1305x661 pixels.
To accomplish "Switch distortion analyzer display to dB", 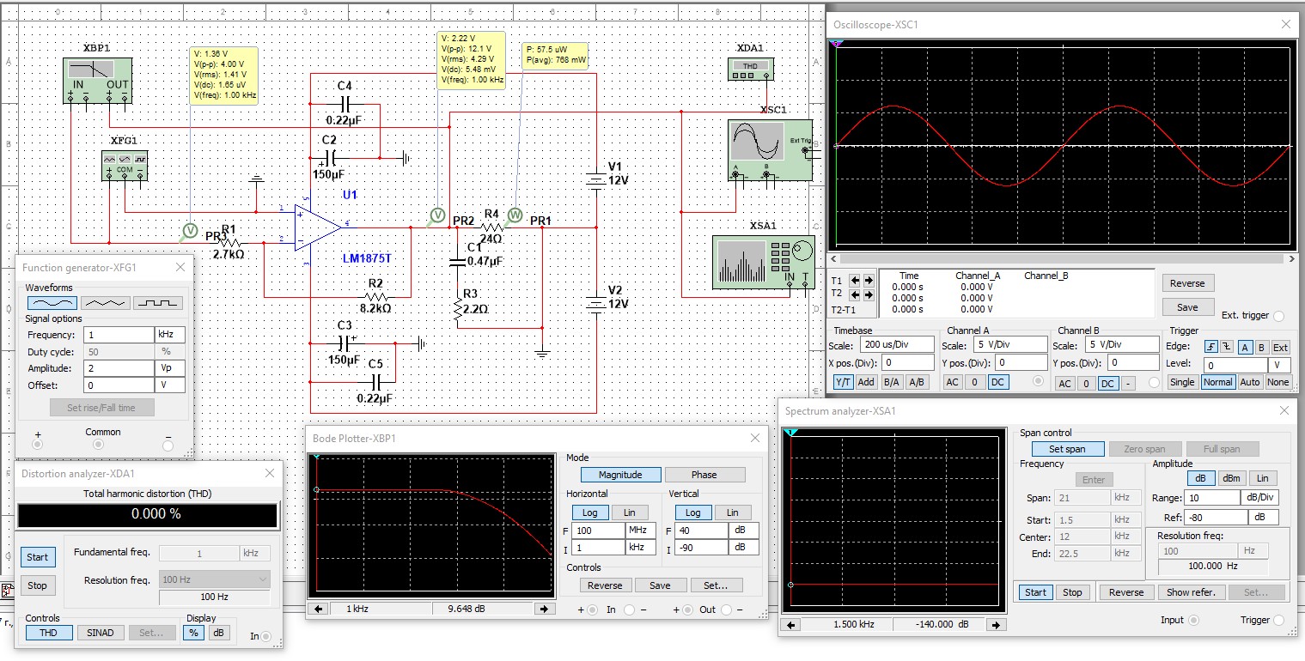I will [219, 633].
